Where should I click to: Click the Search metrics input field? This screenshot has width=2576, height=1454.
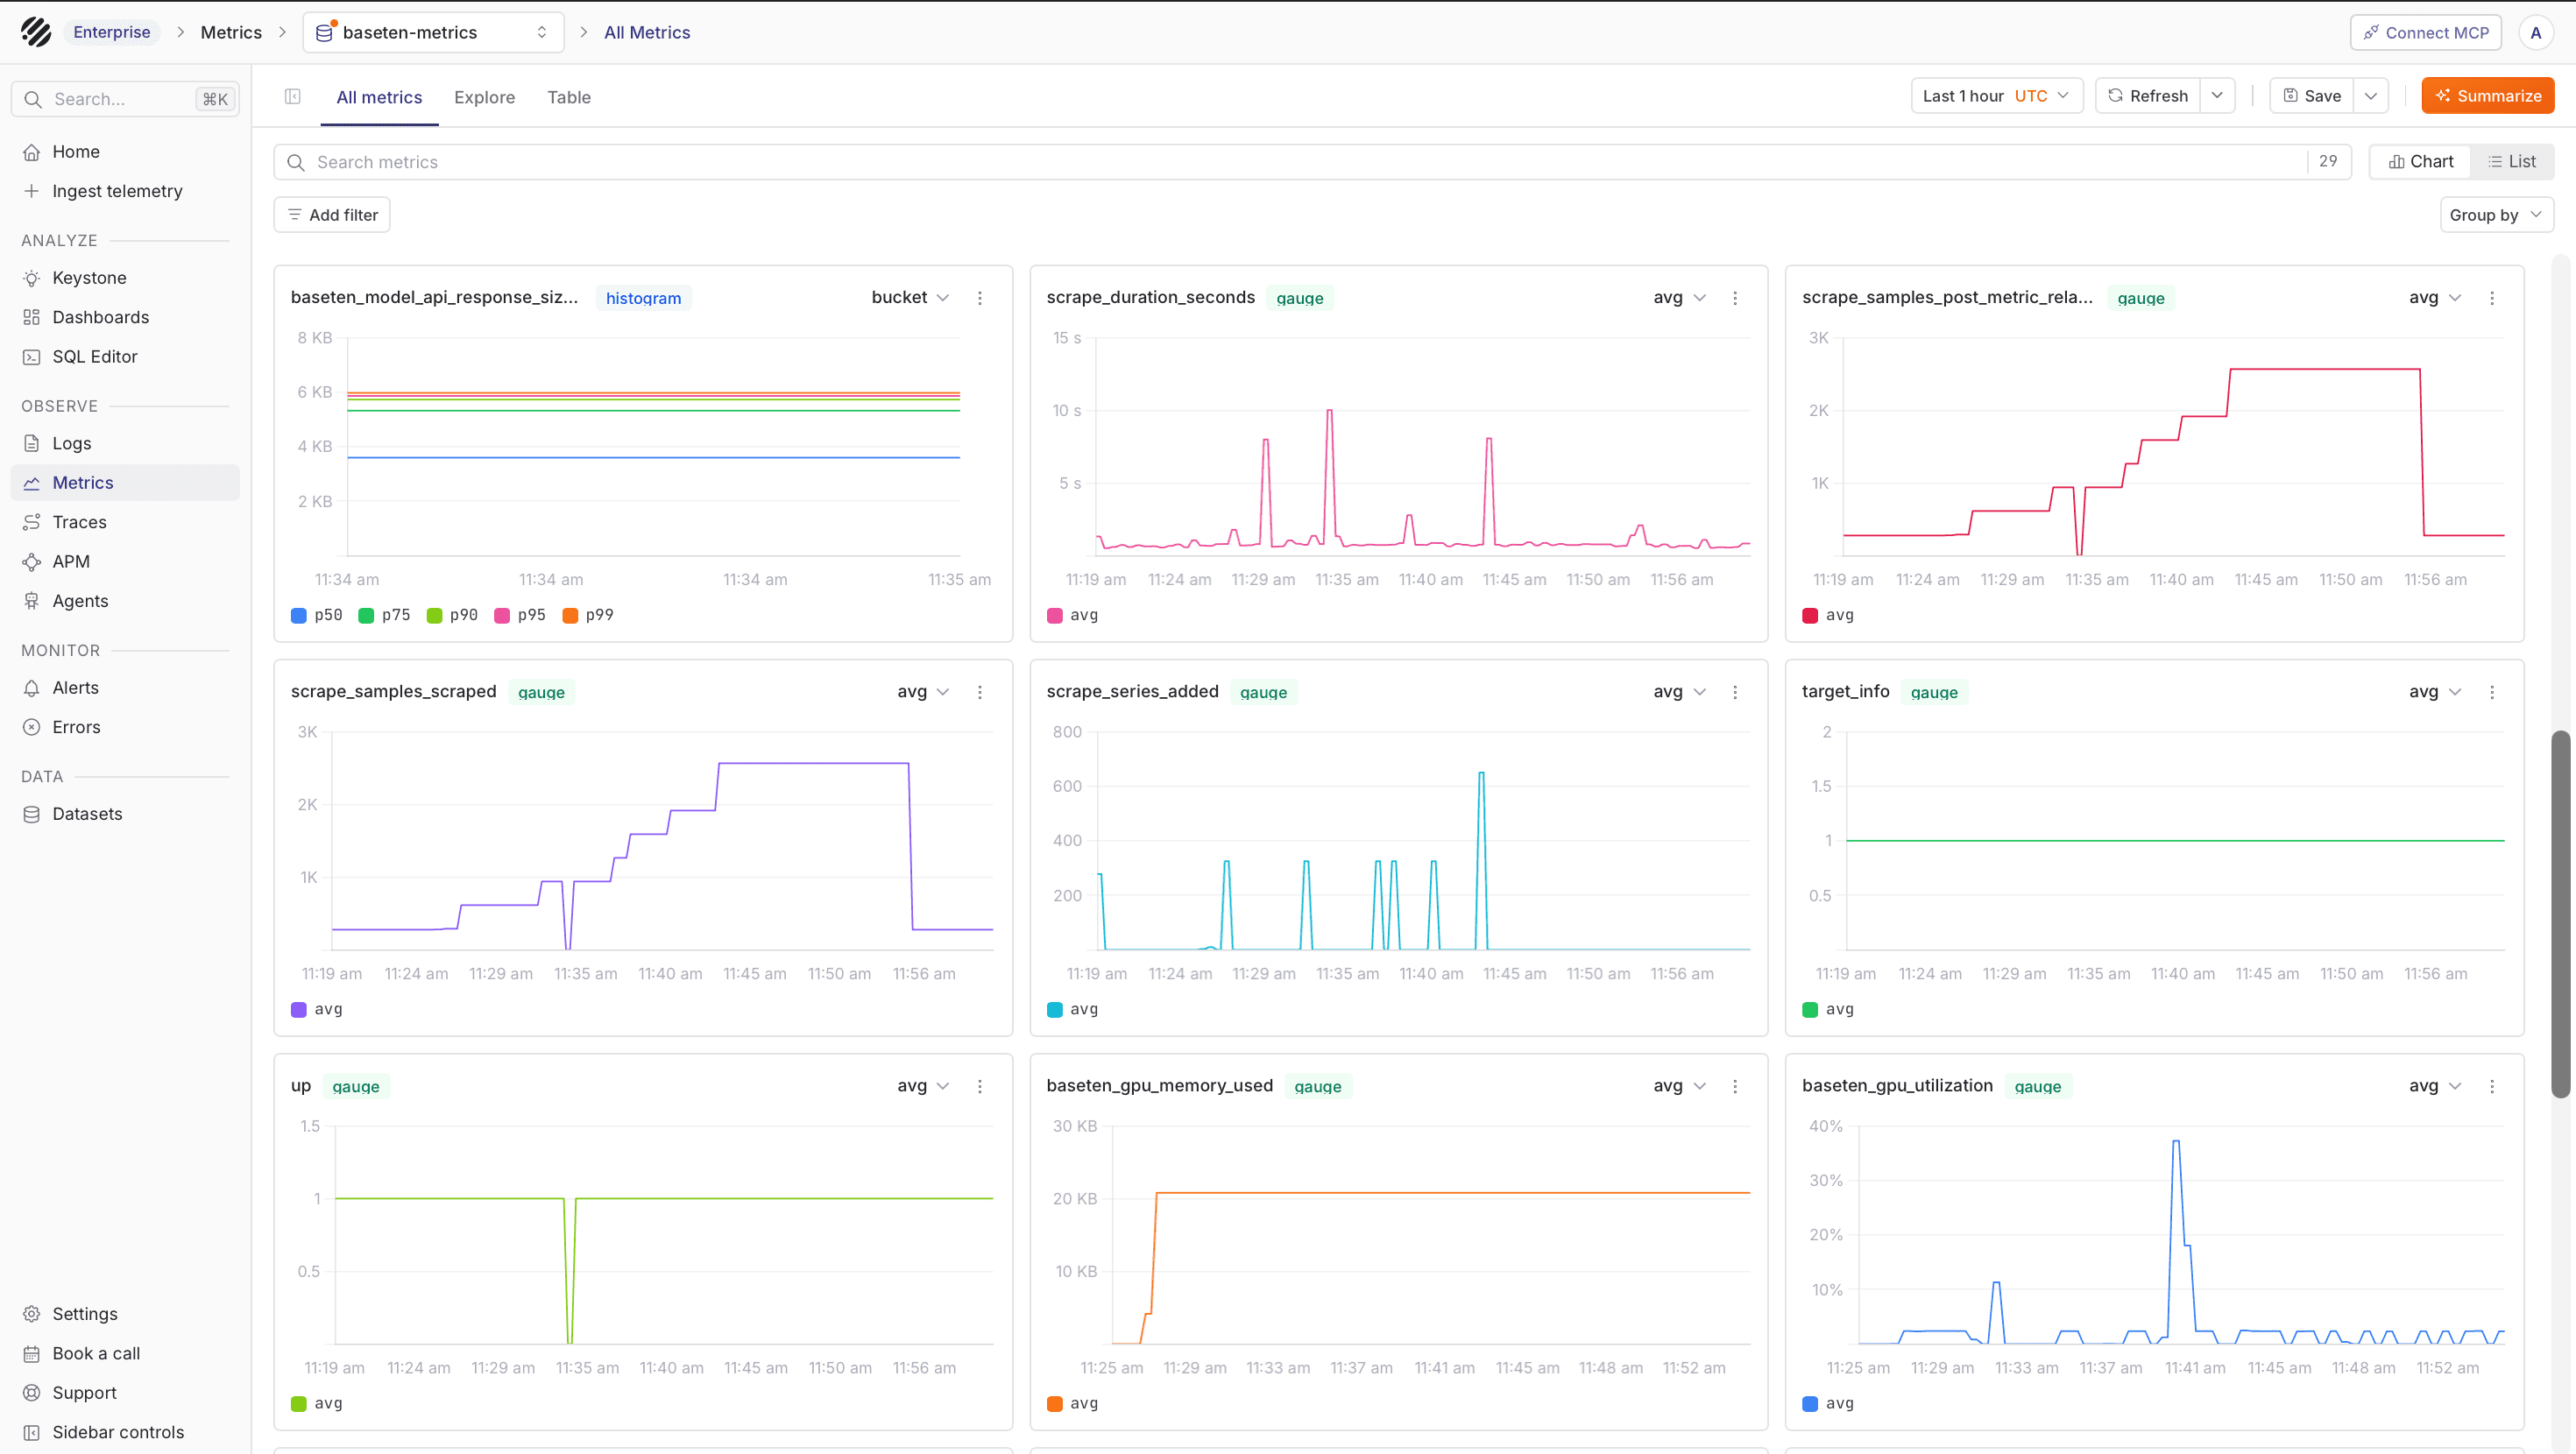[1310, 162]
